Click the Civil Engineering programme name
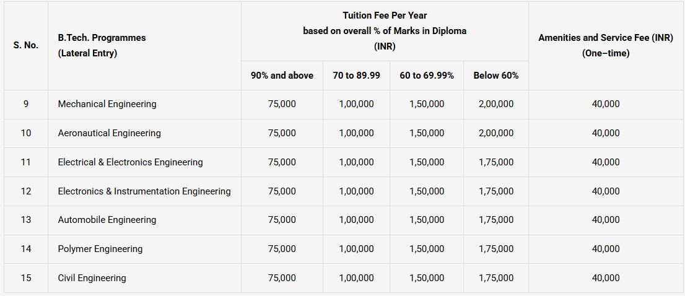The height and width of the screenshot is (296, 685). point(92,278)
